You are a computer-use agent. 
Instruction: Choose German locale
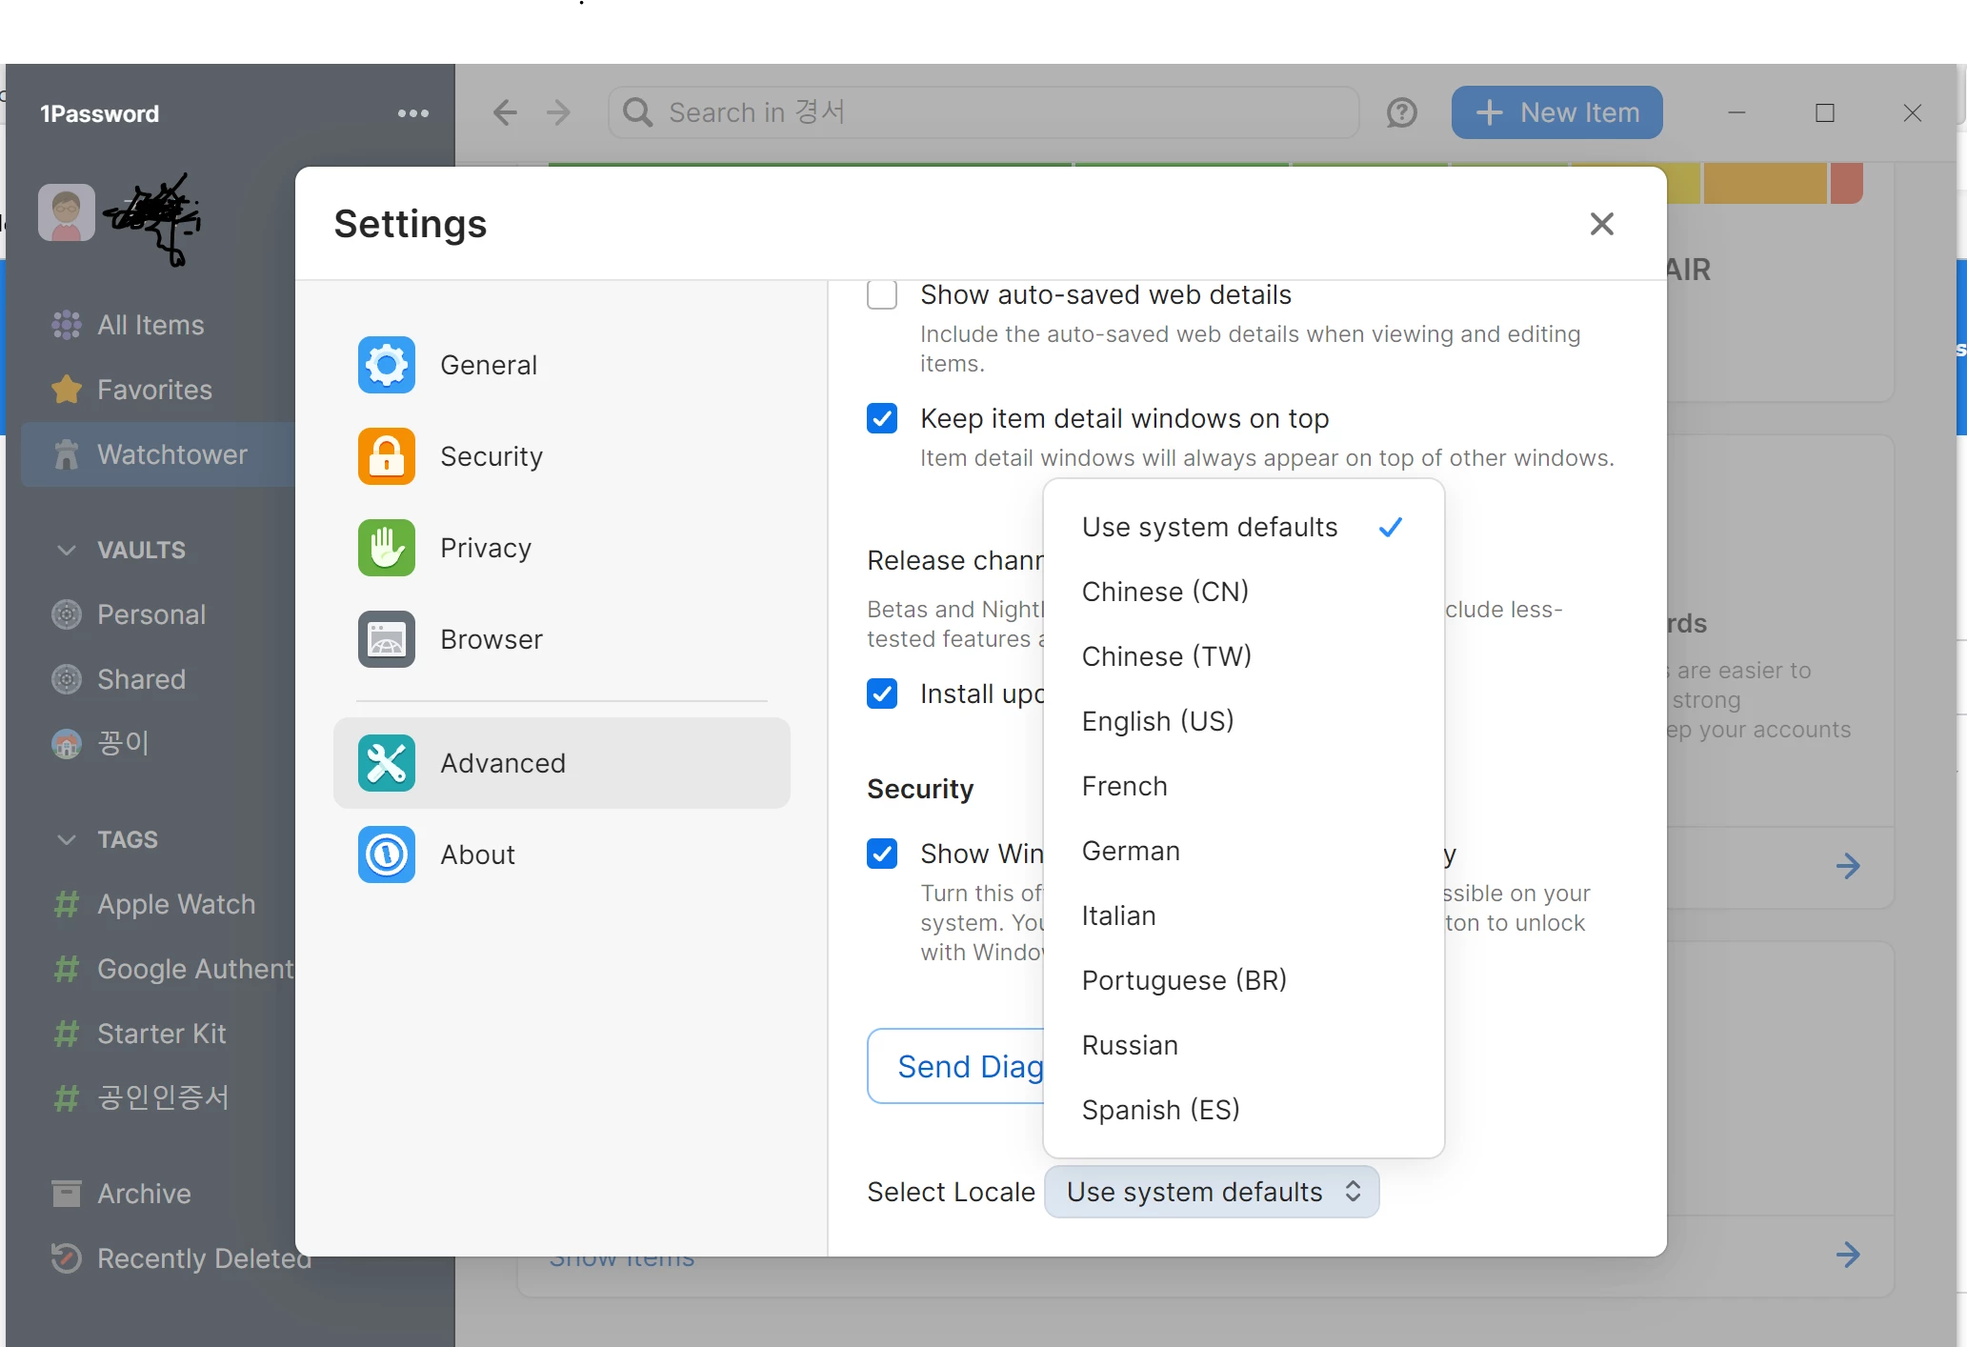coord(1244,851)
